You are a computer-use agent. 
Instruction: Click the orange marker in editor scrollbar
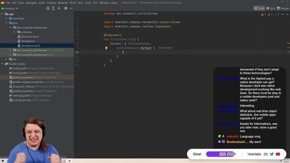pyautogui.click(x=288, y=43)
